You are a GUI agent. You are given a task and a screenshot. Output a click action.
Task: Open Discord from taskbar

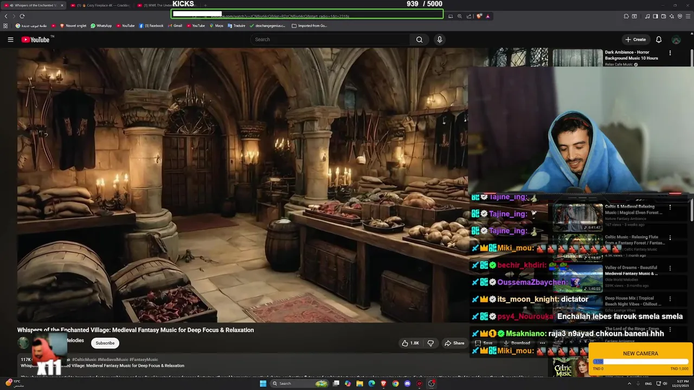407,383
